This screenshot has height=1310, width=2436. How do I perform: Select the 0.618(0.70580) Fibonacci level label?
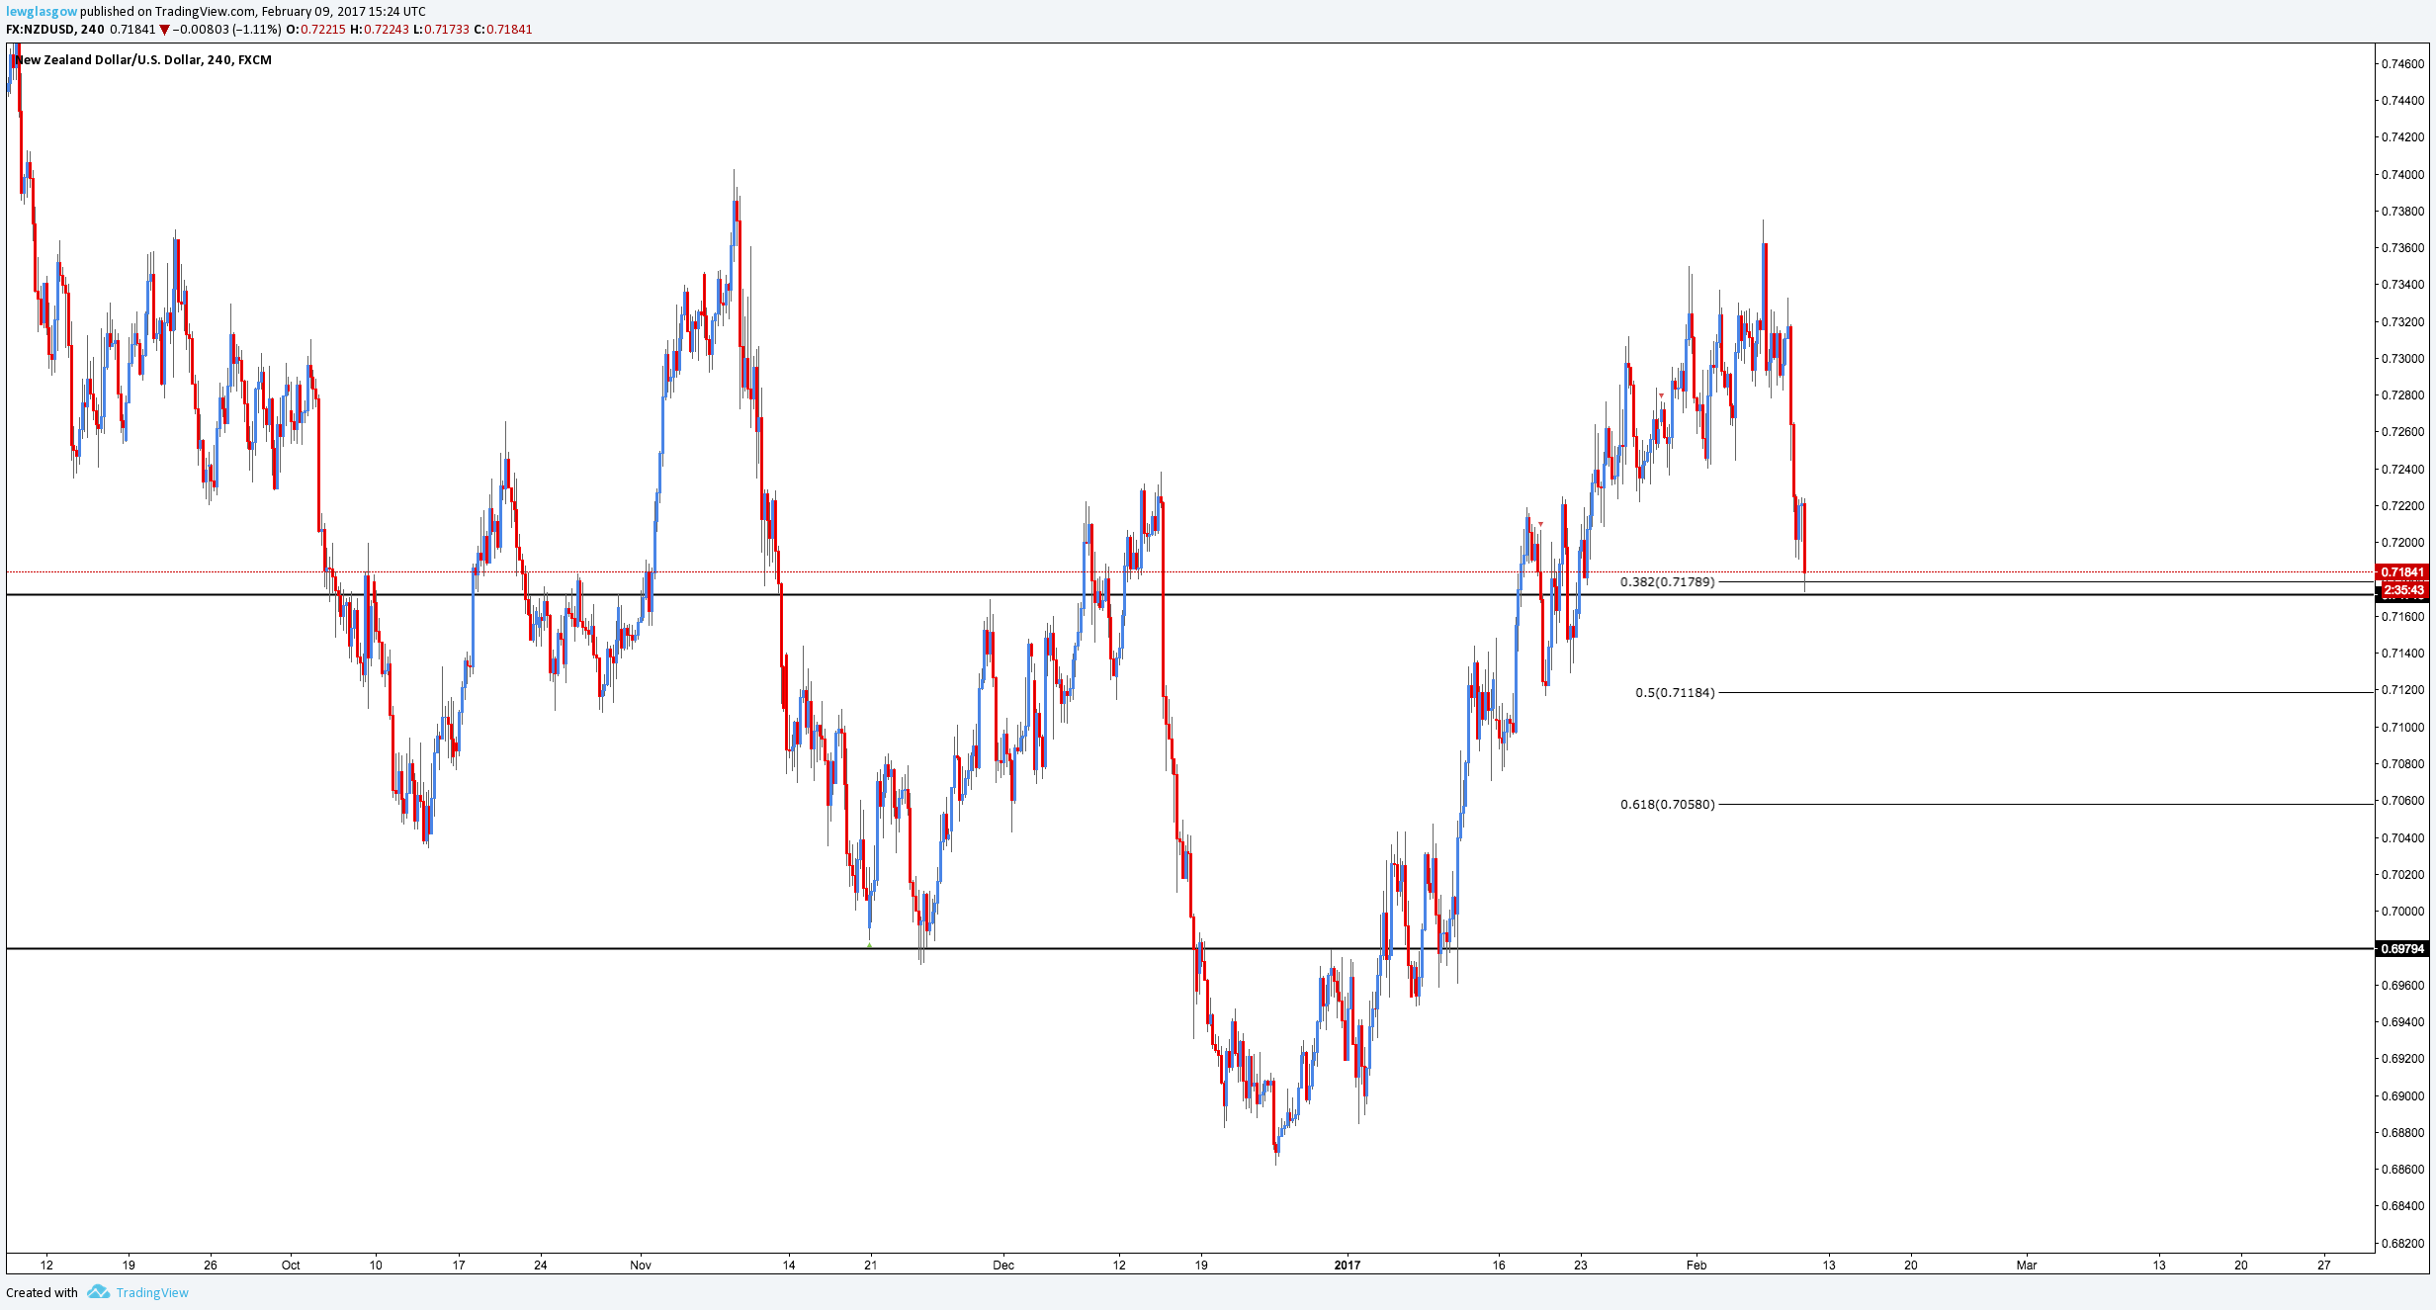1667,805
